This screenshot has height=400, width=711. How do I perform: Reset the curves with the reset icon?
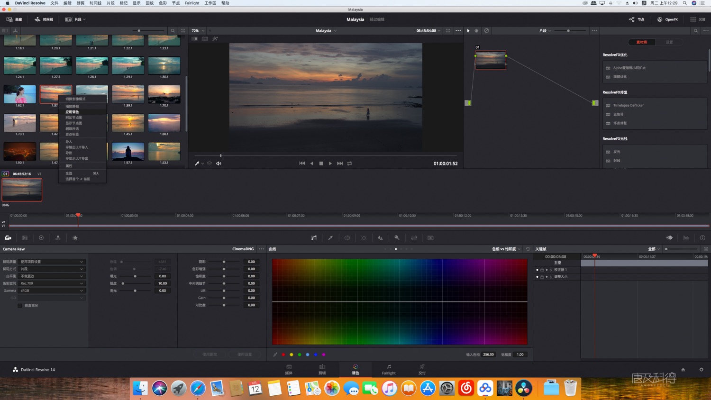[528, 249]
